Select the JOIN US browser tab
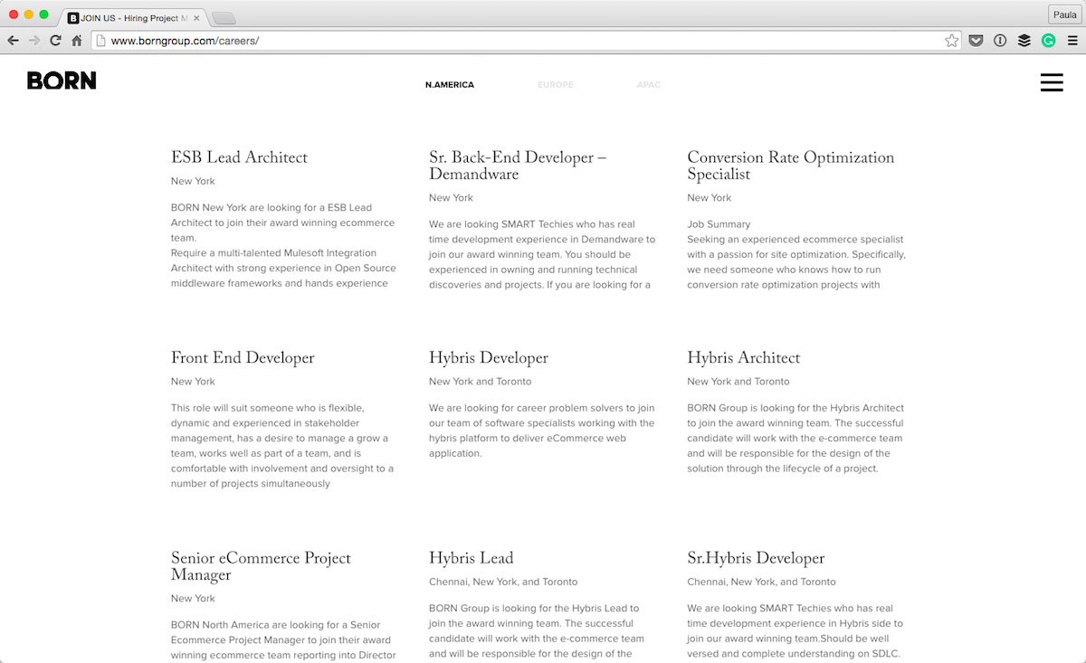This screenshot has height=663, width=1086. click(x=133, y=18)
